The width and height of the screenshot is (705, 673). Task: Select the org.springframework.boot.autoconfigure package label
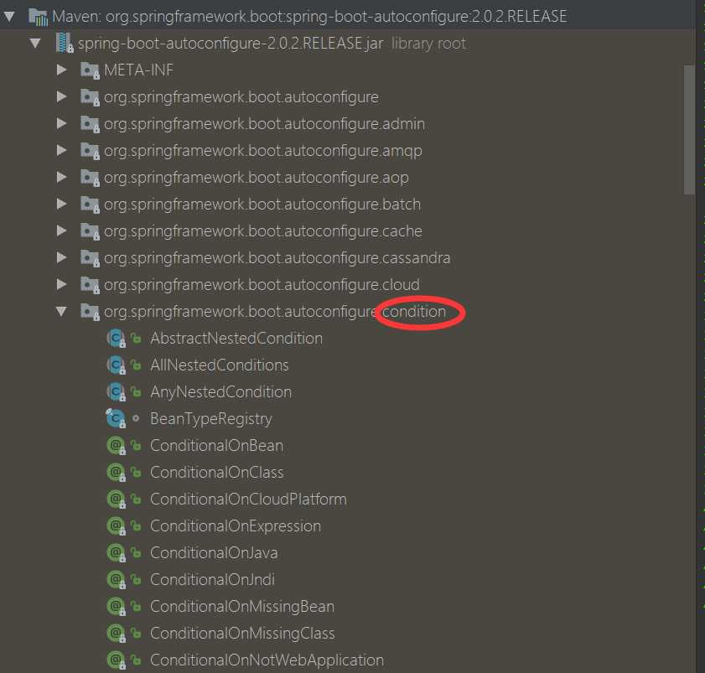point(241,97)
